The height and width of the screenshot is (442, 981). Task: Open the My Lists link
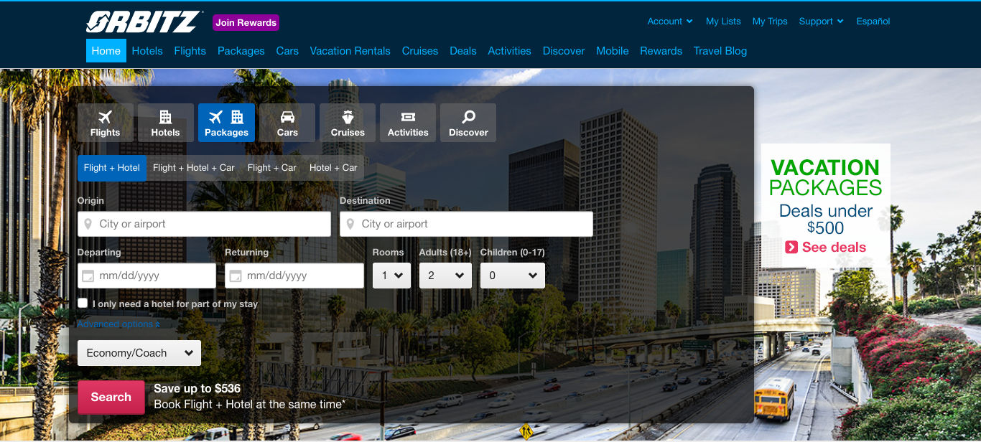point(723,22)
